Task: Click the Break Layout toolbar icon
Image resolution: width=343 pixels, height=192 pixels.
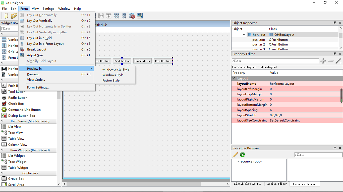Action: tap(132, 15)
